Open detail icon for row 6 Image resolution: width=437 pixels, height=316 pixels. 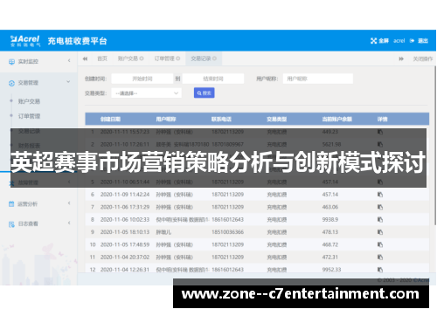[x=380, y=195]
